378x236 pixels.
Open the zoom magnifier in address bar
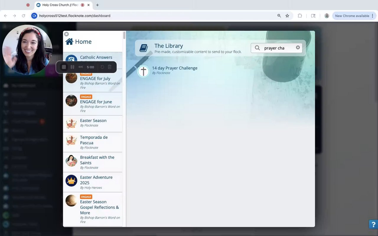(279, 16)
